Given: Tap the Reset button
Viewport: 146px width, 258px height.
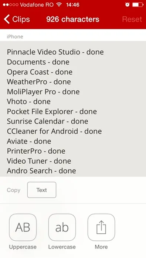Looking at the screenshot, I should pos(132,19).
